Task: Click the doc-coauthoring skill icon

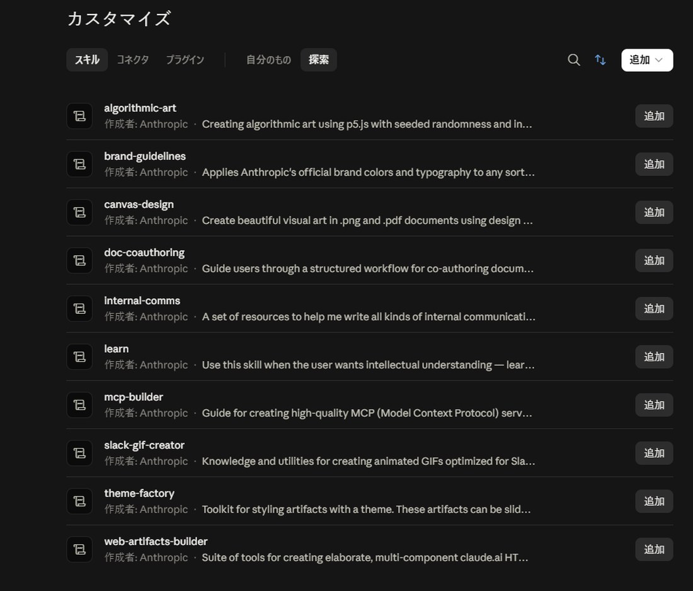Action: click(x=79, y=261)
